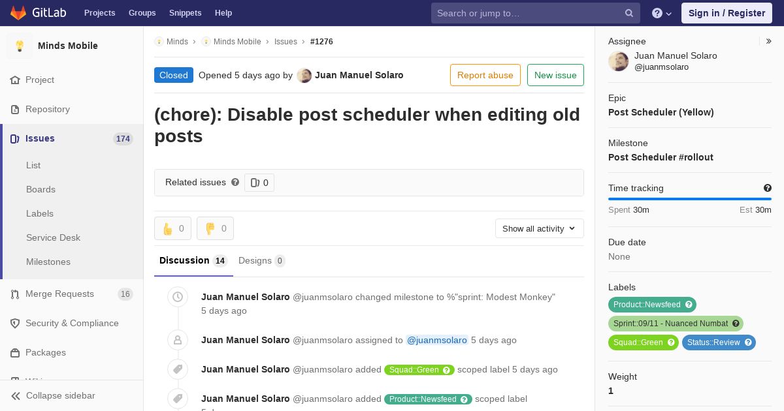Click the sidebar Product::Newsfeed label
The height and width of the screenshot is (411, 784).
[x=652, y=305]
